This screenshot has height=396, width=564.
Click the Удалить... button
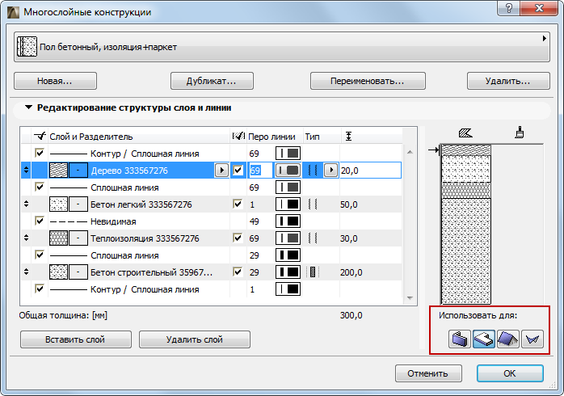coord(508,81)
